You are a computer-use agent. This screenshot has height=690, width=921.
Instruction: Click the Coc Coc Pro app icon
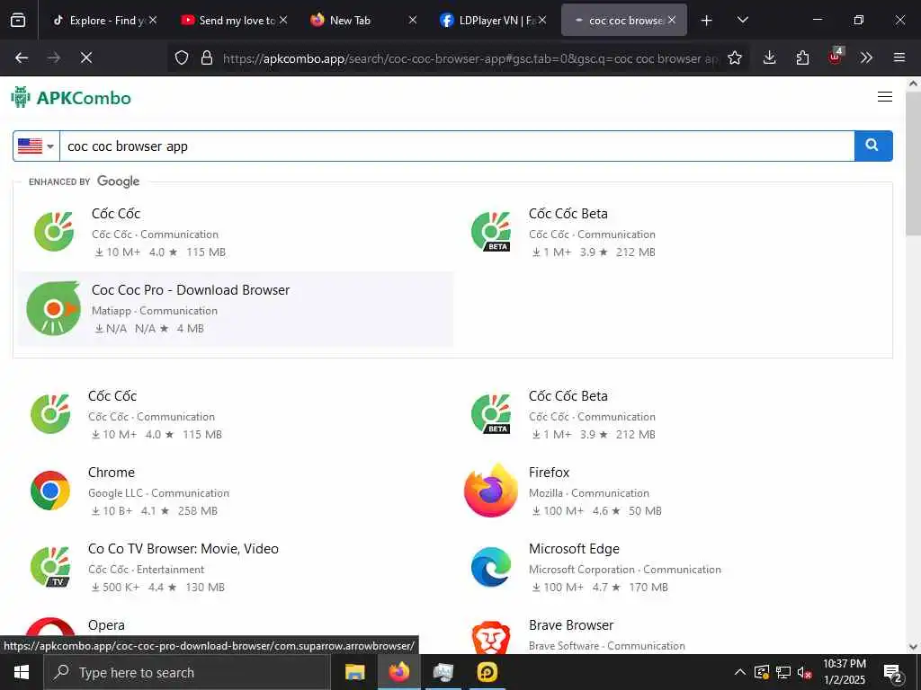(53, 308)
